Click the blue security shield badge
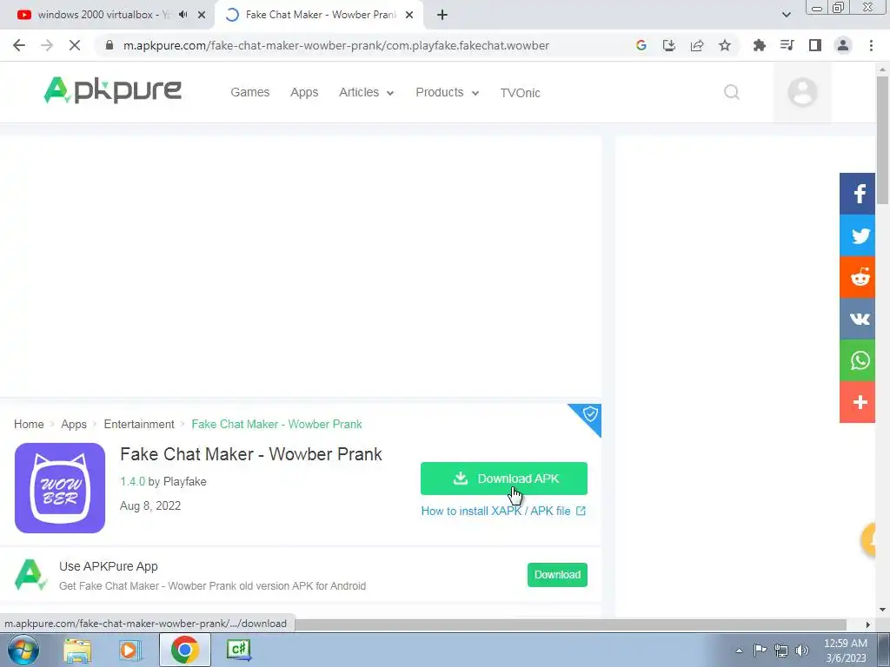Viewport: 890px width, 667px height. (589, 414)
